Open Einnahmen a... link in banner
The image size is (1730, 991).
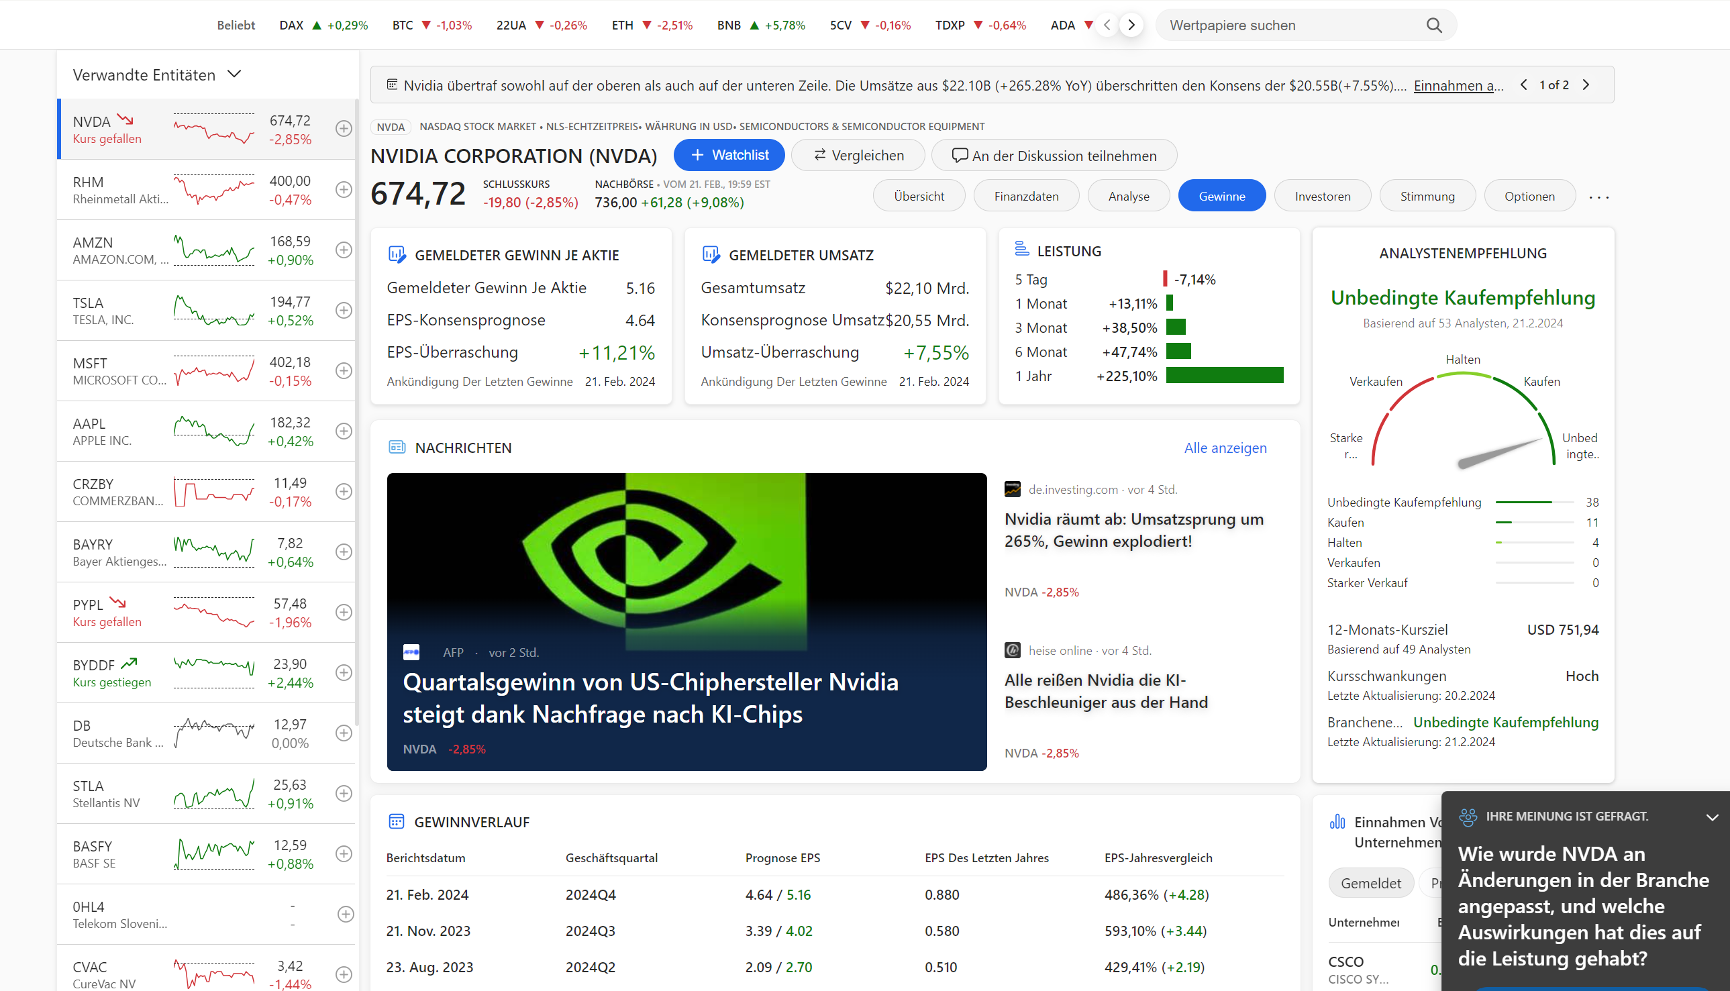(x=1458, y=85)
